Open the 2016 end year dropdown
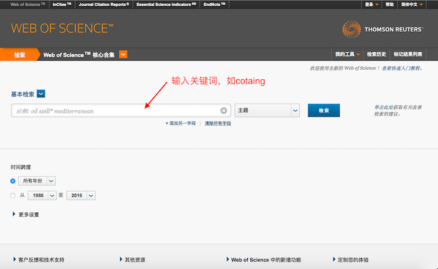Viewport: 438px width, 269px height. pyautogui.click(x=81, y=195)
